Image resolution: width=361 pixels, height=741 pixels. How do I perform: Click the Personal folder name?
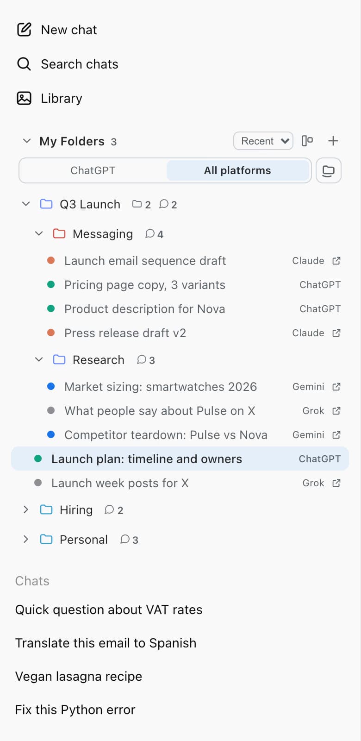83,539
